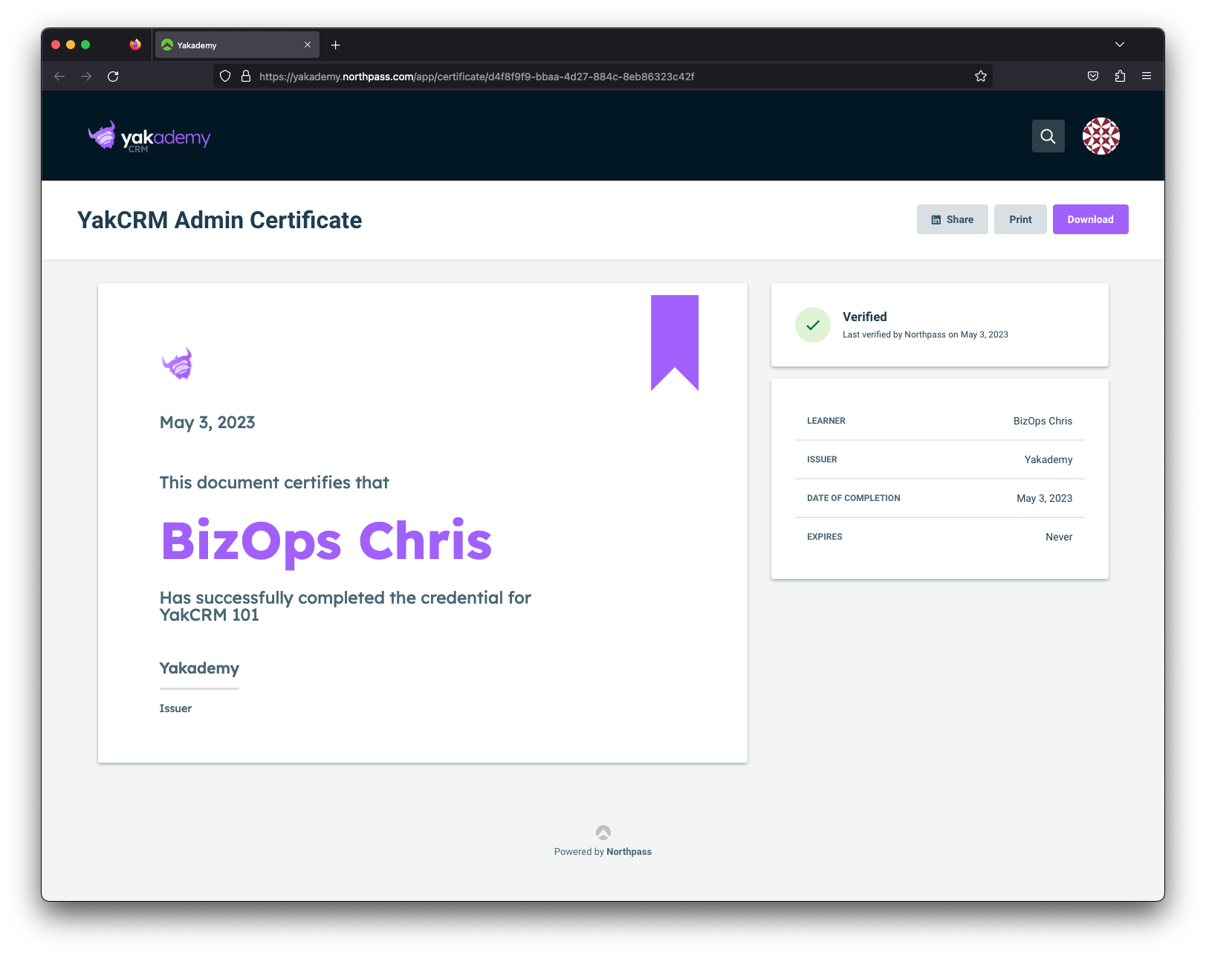Click the user avatar in the header
This screenshot has height=956, width=1206.
[x=1101, y=136]
